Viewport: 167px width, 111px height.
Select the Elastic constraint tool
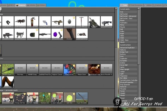128,21
